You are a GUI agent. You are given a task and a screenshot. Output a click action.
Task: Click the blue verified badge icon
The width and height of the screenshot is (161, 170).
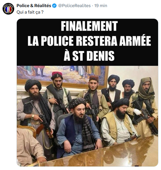click(x=55, y=5)
